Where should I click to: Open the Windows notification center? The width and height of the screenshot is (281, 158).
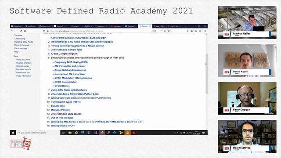[203, 133]
